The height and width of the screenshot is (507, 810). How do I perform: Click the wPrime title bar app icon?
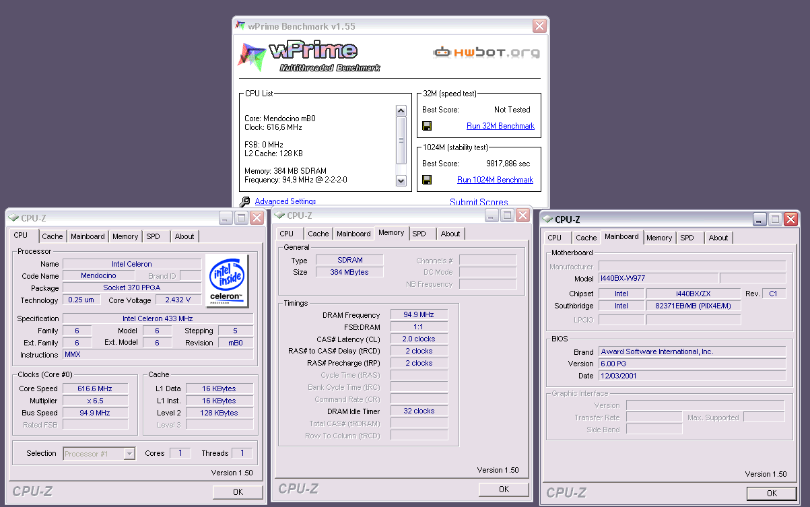(240, 26)
